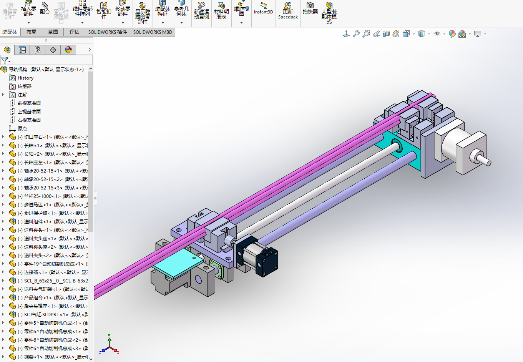The width and height of the screenshot is (523, 362).
Task: Click the feature tree vertical scrollbar
Action: [91, 154]
